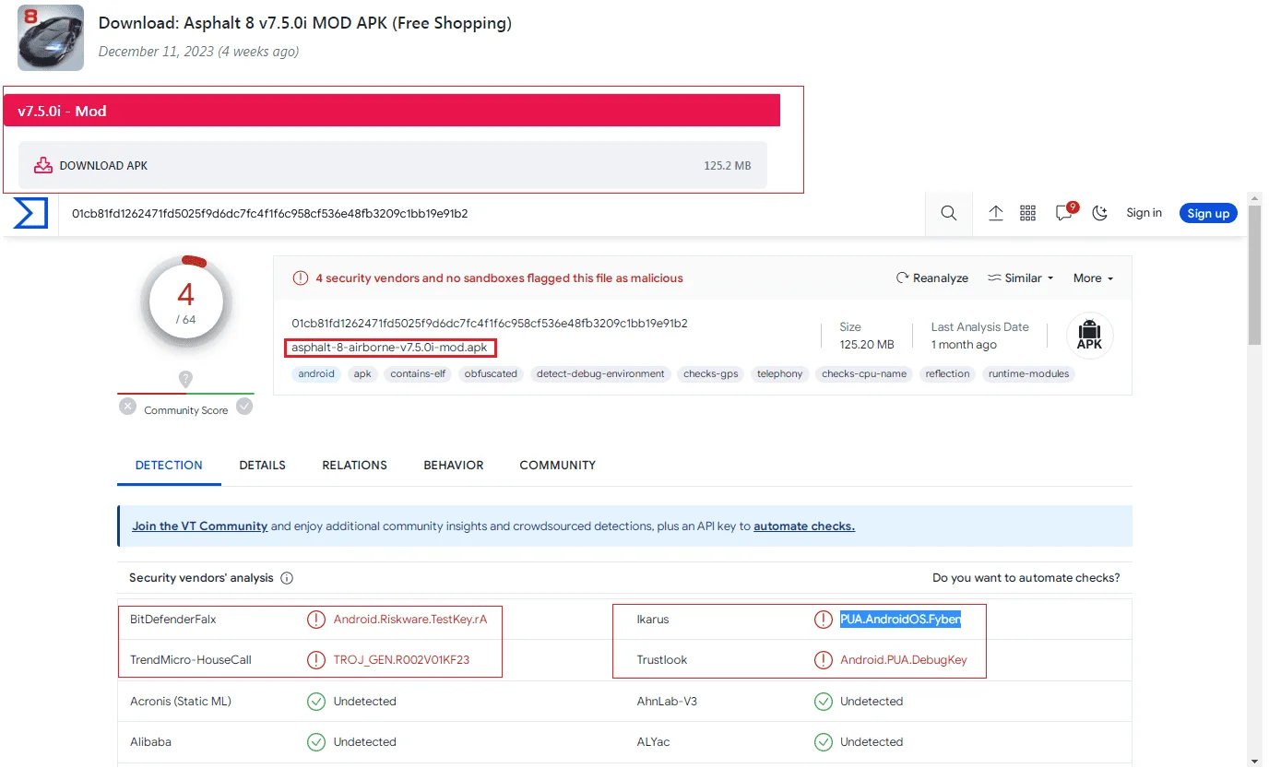Click Do you want to automate checks?
This screenshot has height=780, width=1269.
pyautogui.click(x=1026, y=578)
